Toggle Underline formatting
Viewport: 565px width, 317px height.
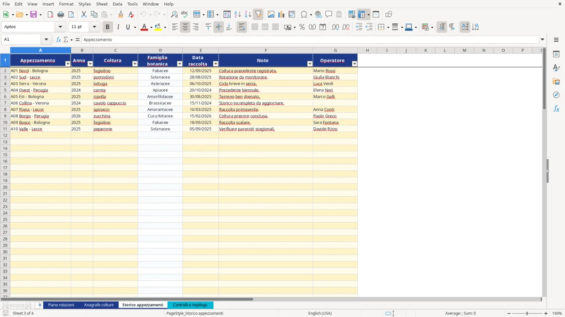(x=128, y=27)
